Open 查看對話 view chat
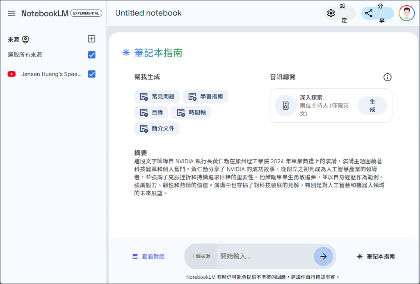420x284 pixels. 148,257
